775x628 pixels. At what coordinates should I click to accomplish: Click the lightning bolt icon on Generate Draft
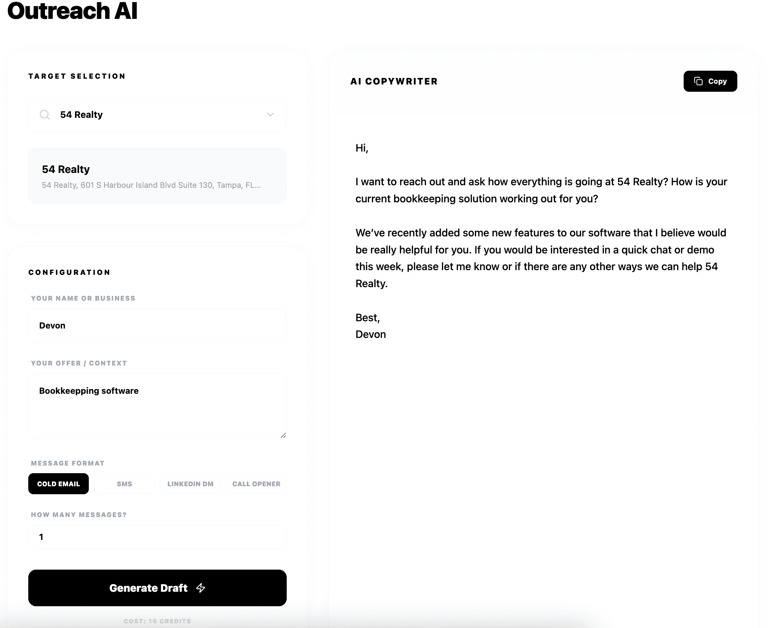pos(201,588)
